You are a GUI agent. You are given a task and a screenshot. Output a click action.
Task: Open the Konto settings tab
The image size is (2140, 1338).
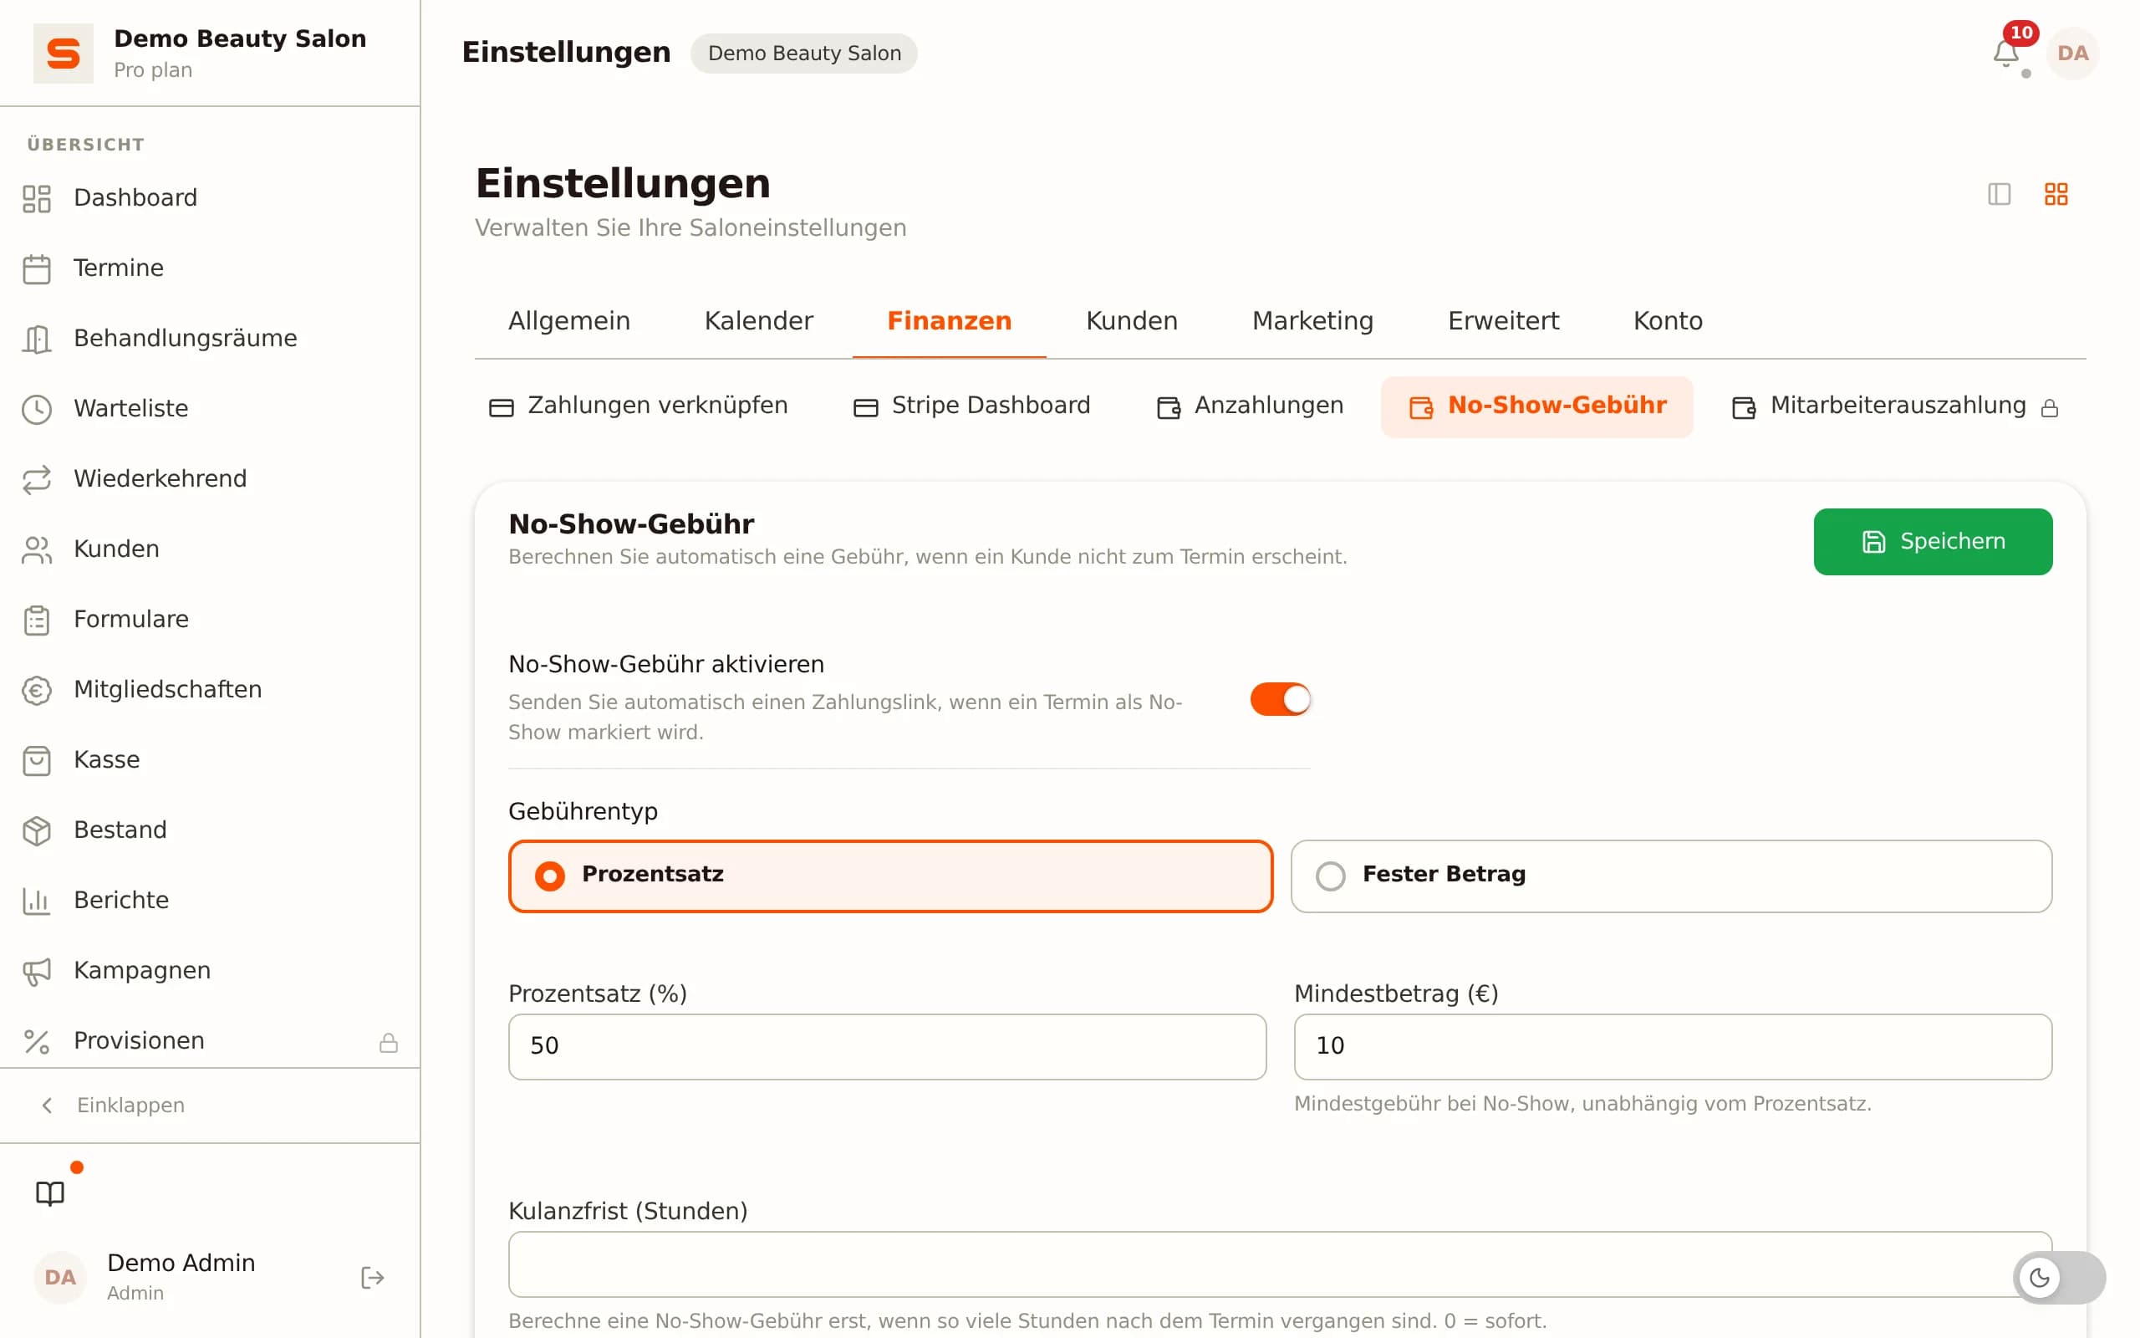pyautogui.click(x=1667, y=320)
